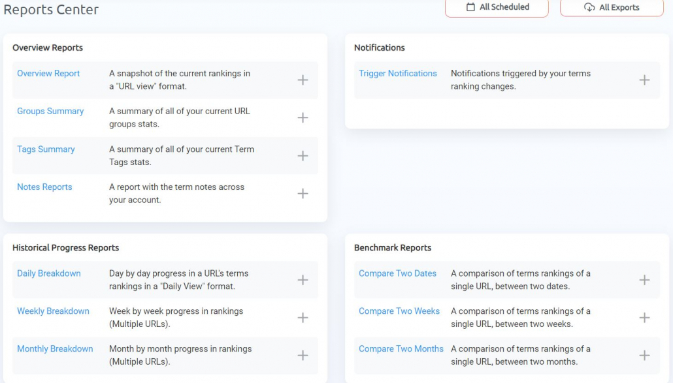Image resolution: width=673 pixels, height=383 pixels.
Task: Click the plus icon next to Notes Reports
Action: (x=303, y=193)
